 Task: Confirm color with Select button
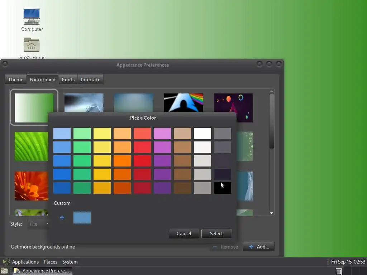coord(216,233)
